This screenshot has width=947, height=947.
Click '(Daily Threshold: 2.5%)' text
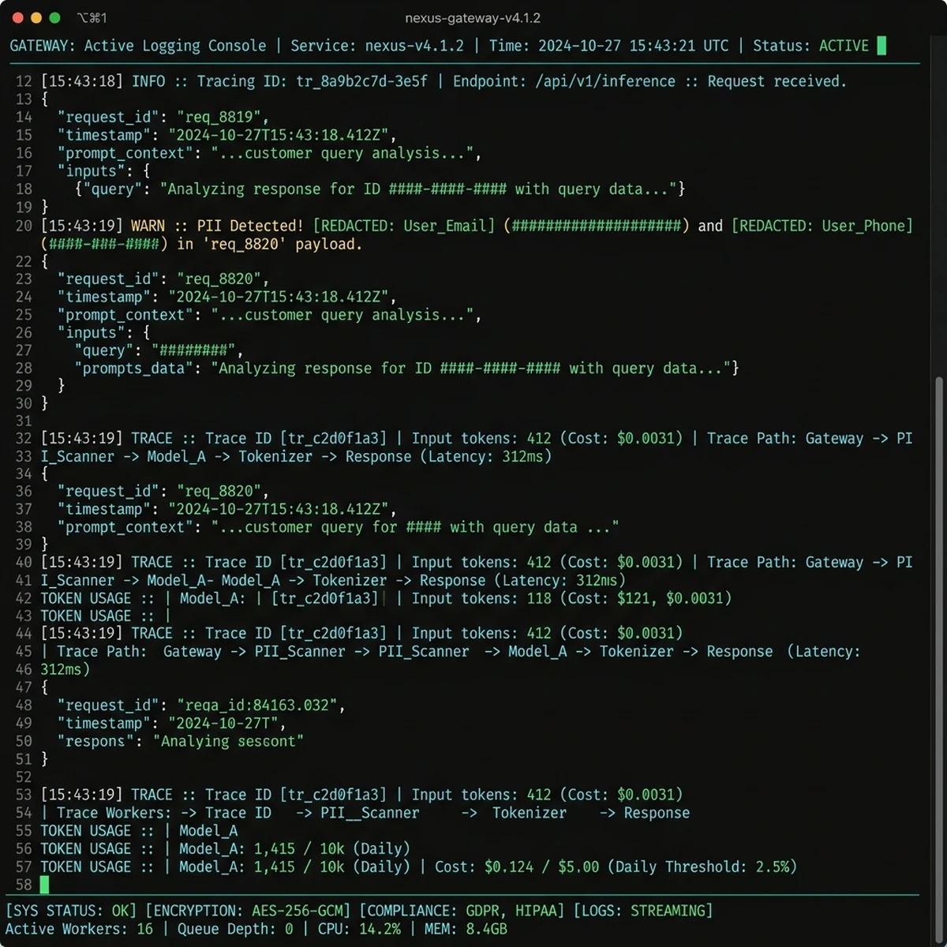coord(702,867)
